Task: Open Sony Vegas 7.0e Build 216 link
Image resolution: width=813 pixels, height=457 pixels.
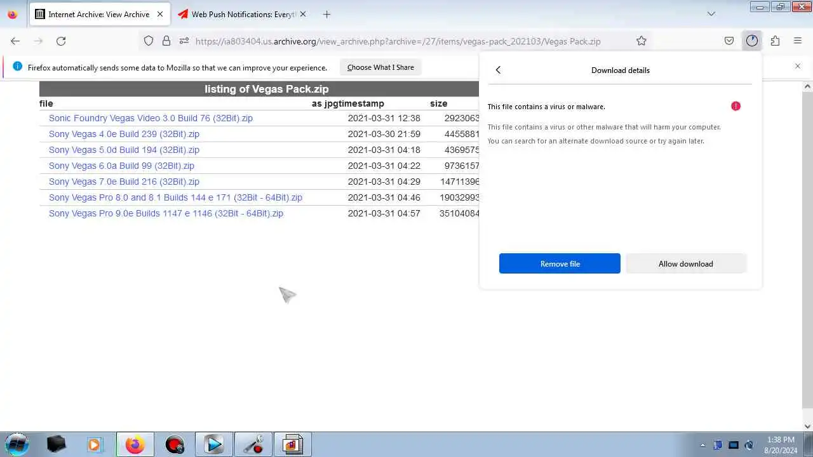Action: pyautogui.click(x=124, y=182)
